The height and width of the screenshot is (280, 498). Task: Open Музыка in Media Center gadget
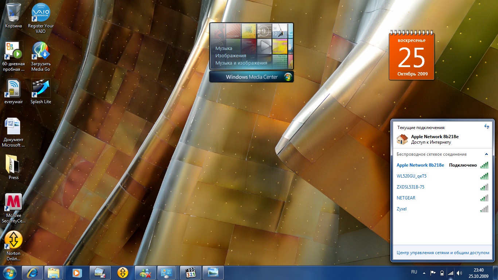(x=223, y=48)
